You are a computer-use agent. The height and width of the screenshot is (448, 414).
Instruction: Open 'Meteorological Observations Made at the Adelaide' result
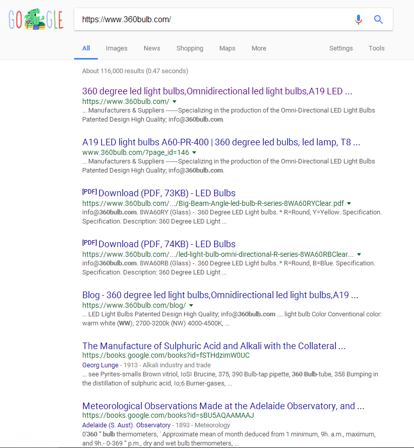(223, 406)
